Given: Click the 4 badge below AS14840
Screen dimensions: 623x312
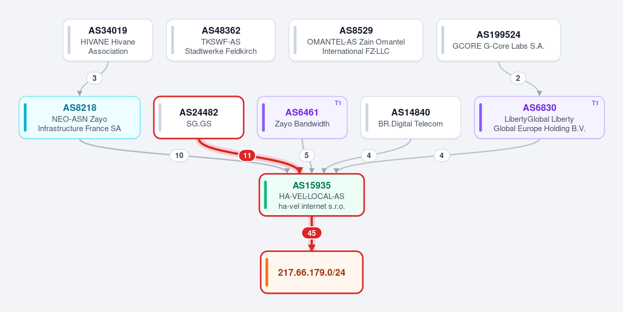Looking at the screenshot, I should point(369,156).
